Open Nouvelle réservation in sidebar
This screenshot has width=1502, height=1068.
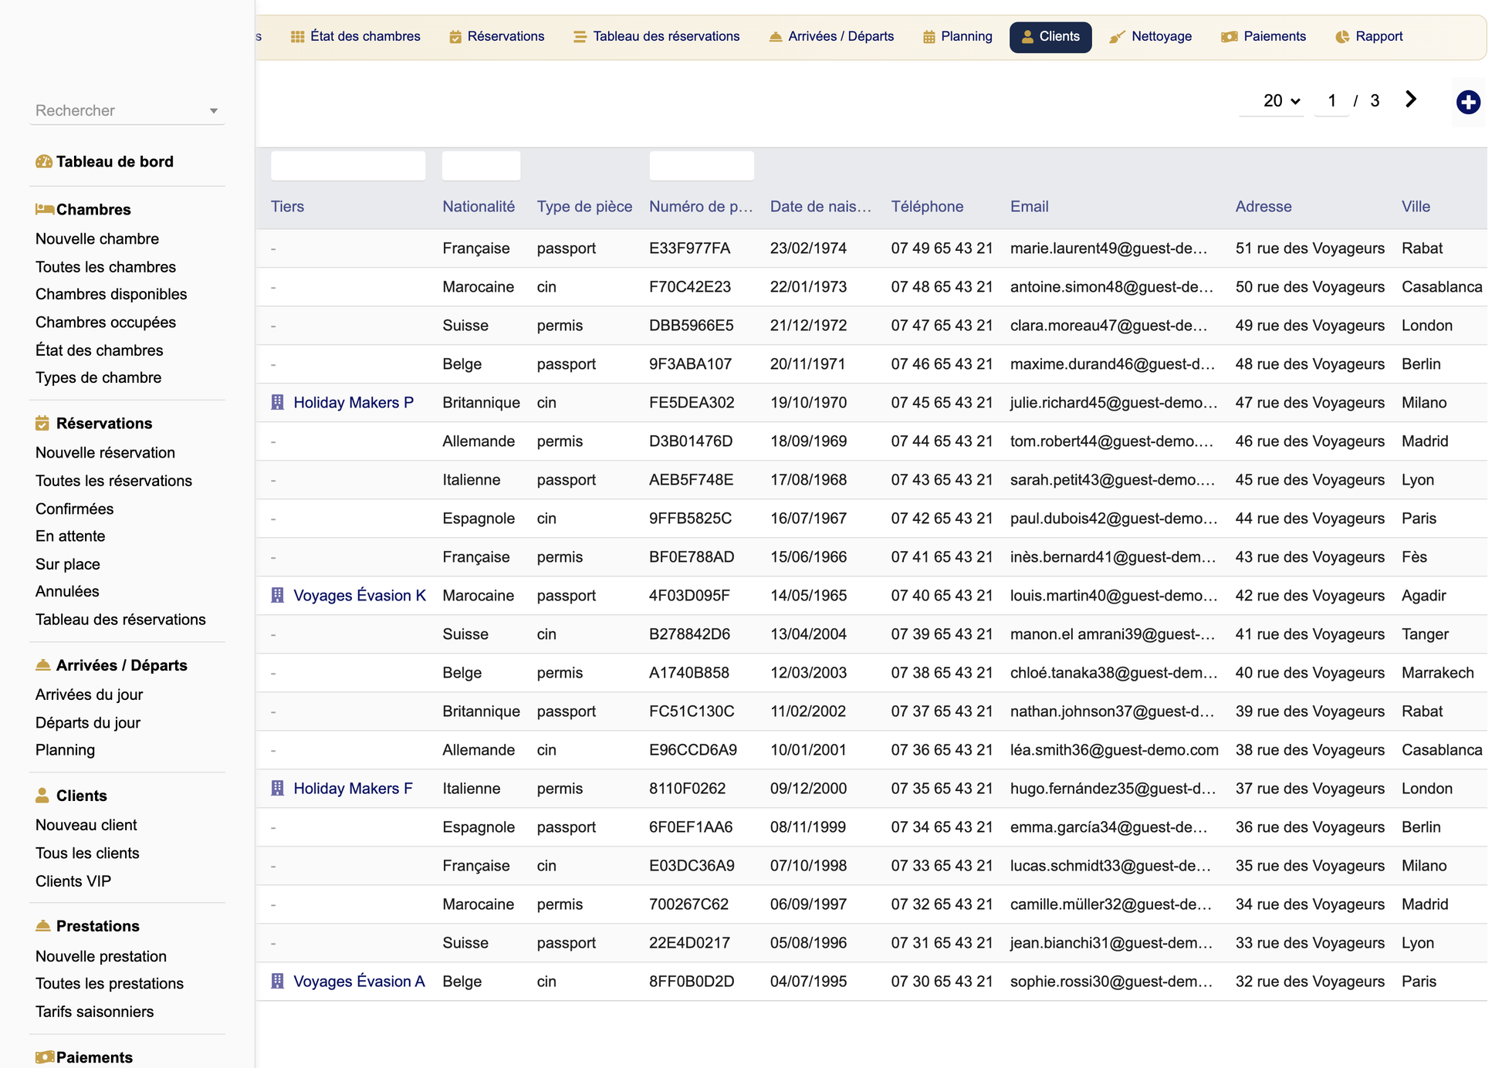[x=105, y=452]
